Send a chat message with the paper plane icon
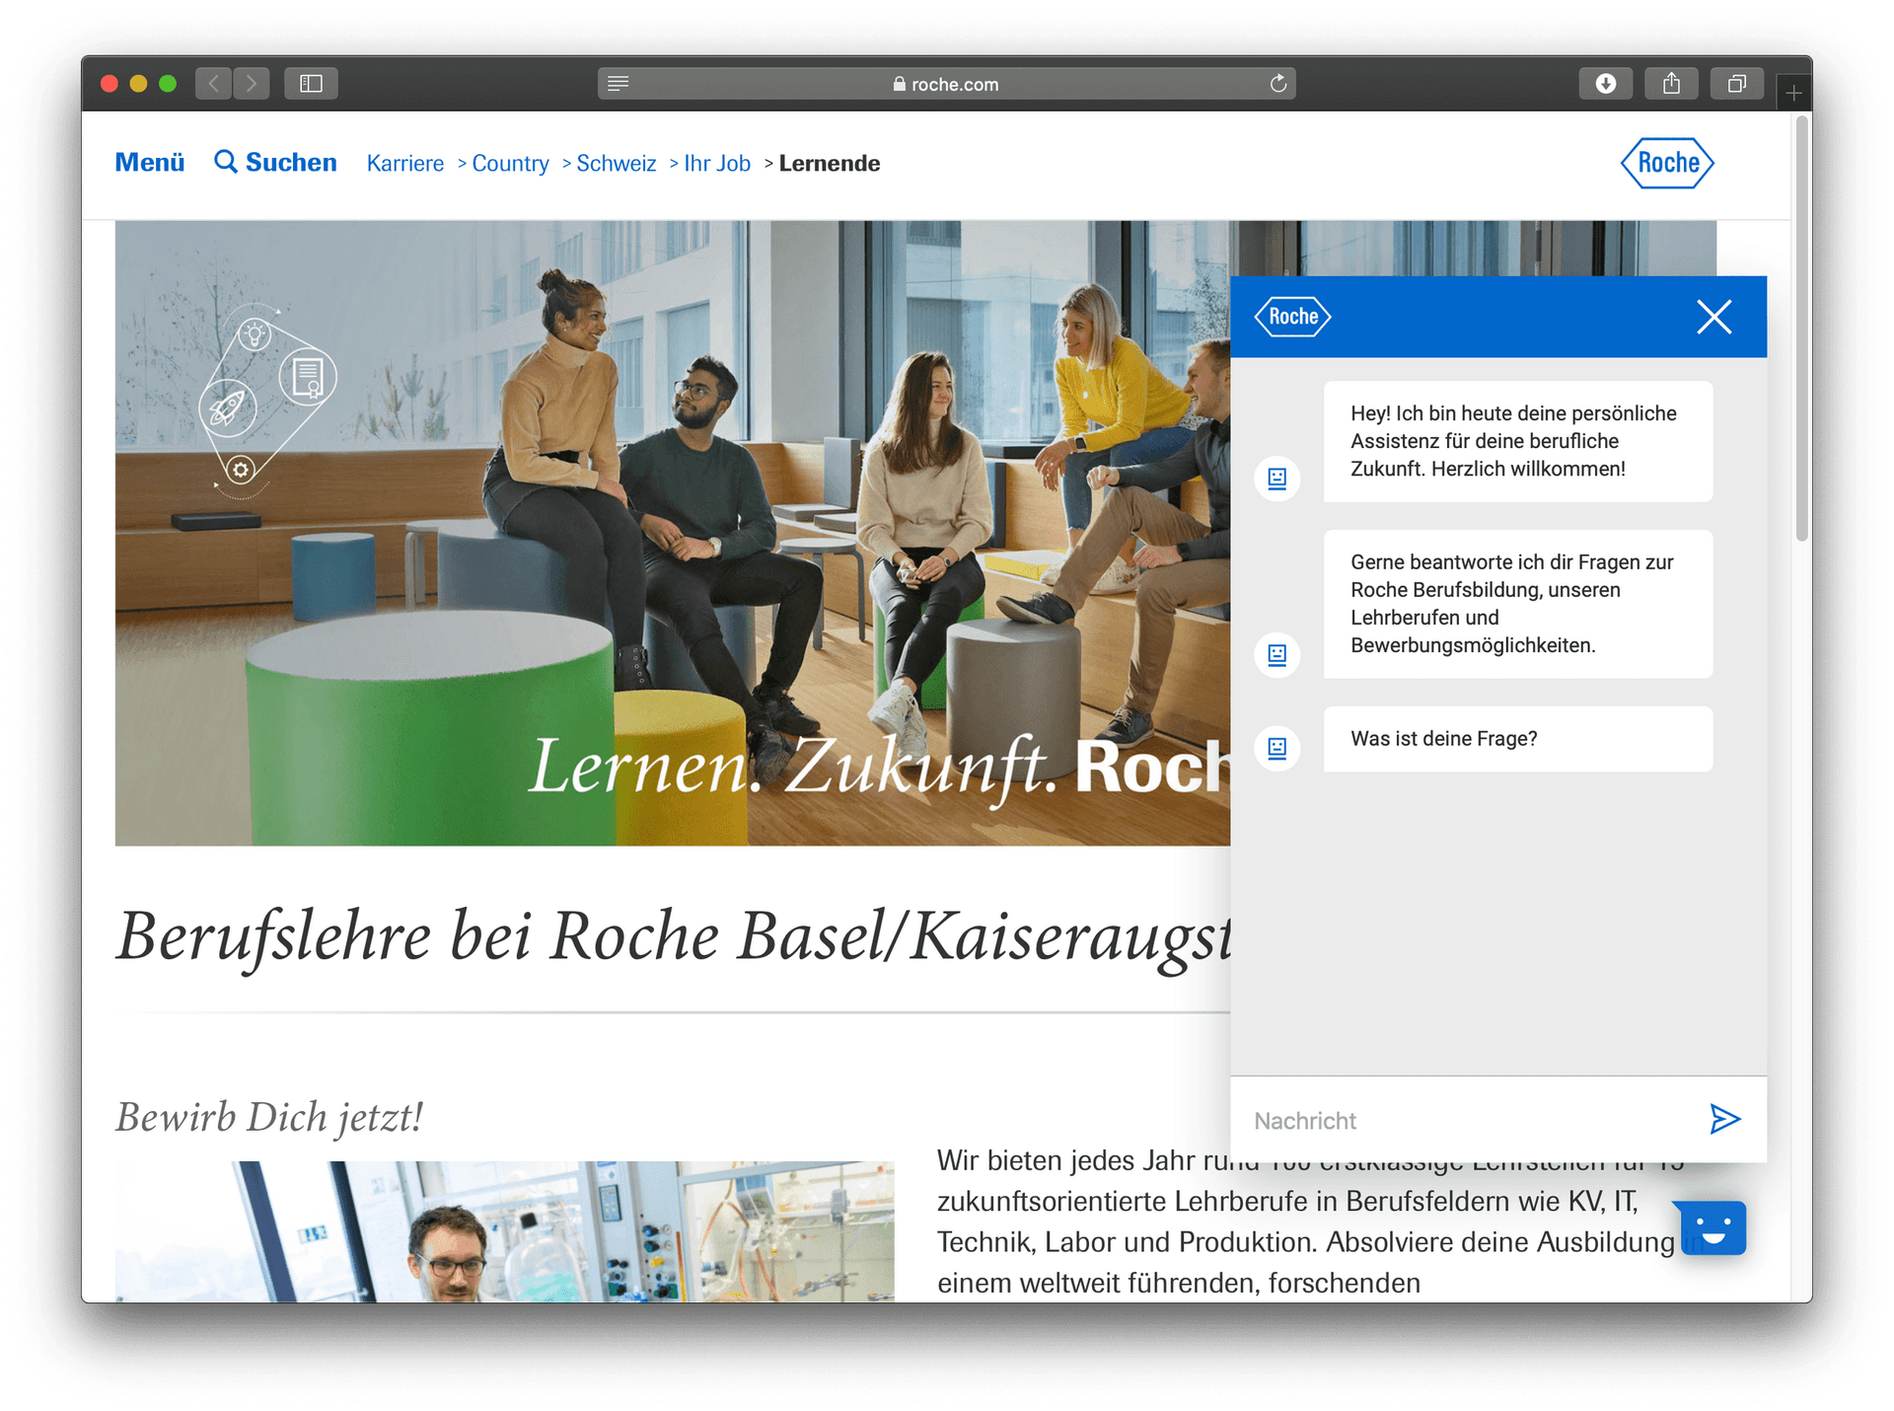 pyautogui.click(x=1725, y=1120)
